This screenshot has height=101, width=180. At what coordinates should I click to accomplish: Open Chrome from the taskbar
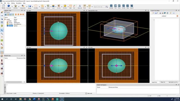point(30,99)
